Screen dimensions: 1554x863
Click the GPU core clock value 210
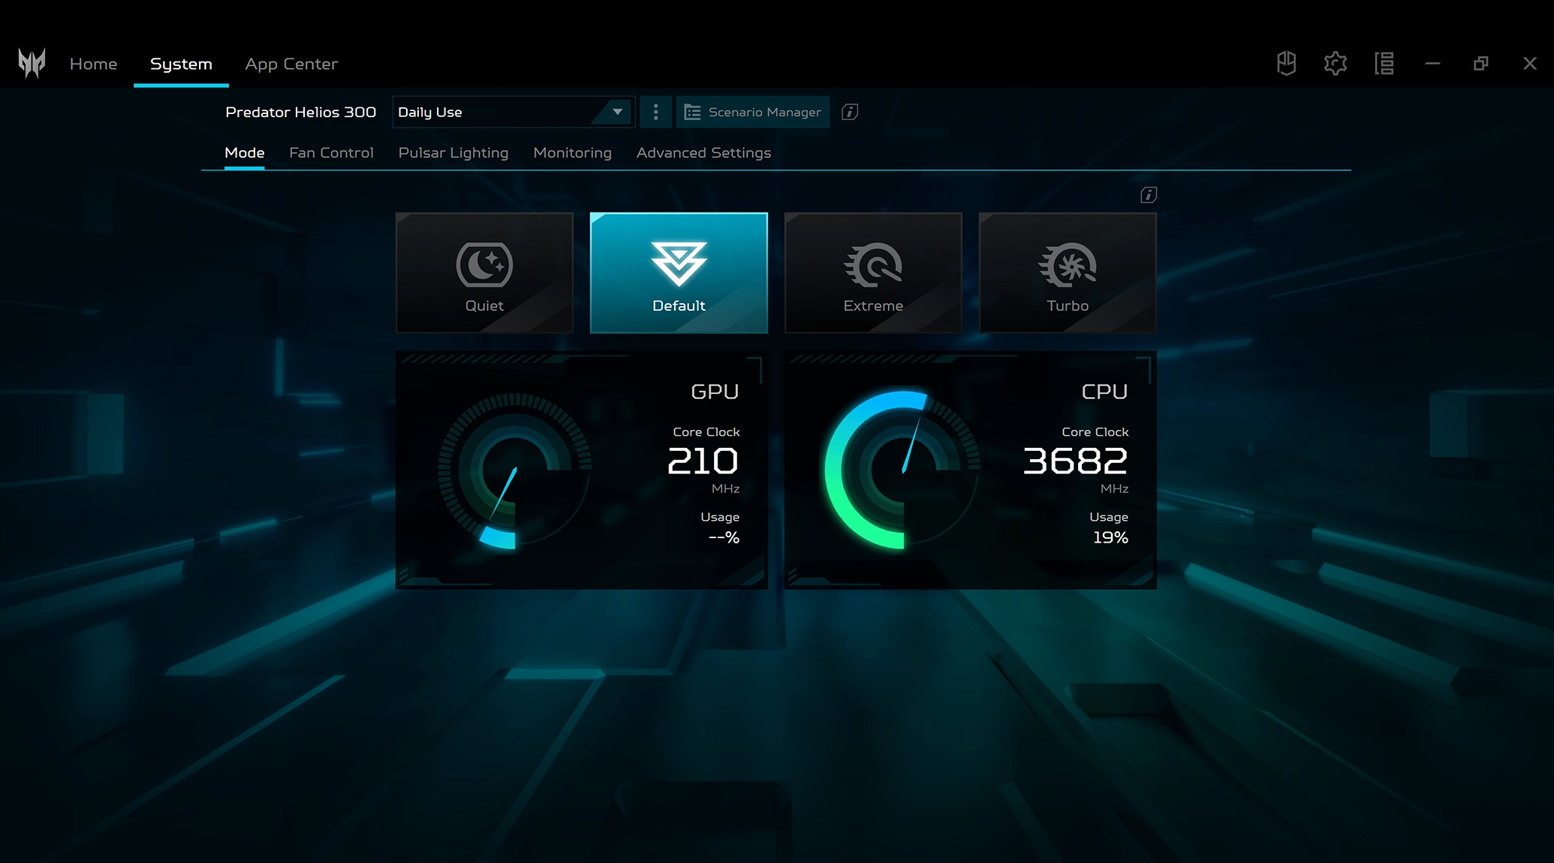pyautogui.click(x=703, y=461)
